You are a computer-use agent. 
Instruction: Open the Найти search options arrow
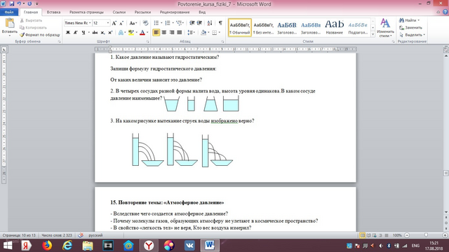tap(419, 20)
